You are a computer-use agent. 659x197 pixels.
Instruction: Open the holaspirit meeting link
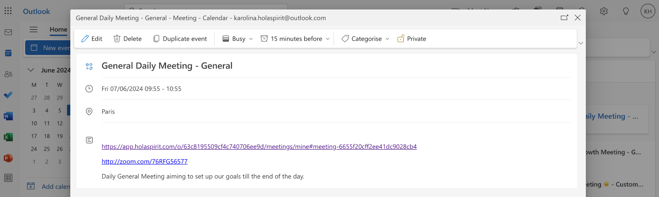click(x=259, y=147)
